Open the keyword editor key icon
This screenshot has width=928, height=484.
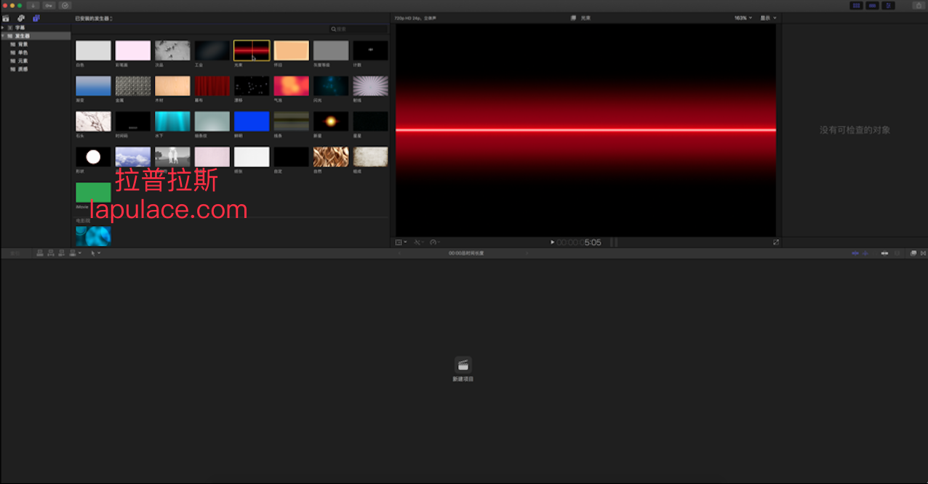click(x=49, y=5)
